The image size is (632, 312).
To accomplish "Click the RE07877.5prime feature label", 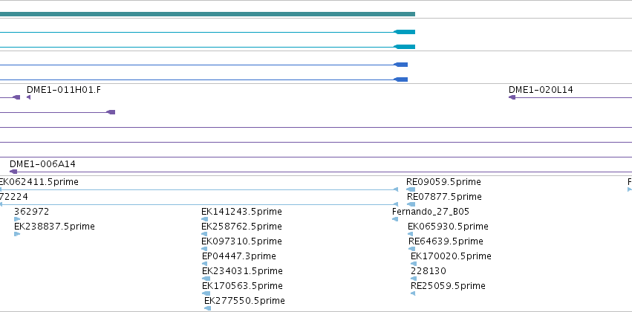I will pos(444,197).
